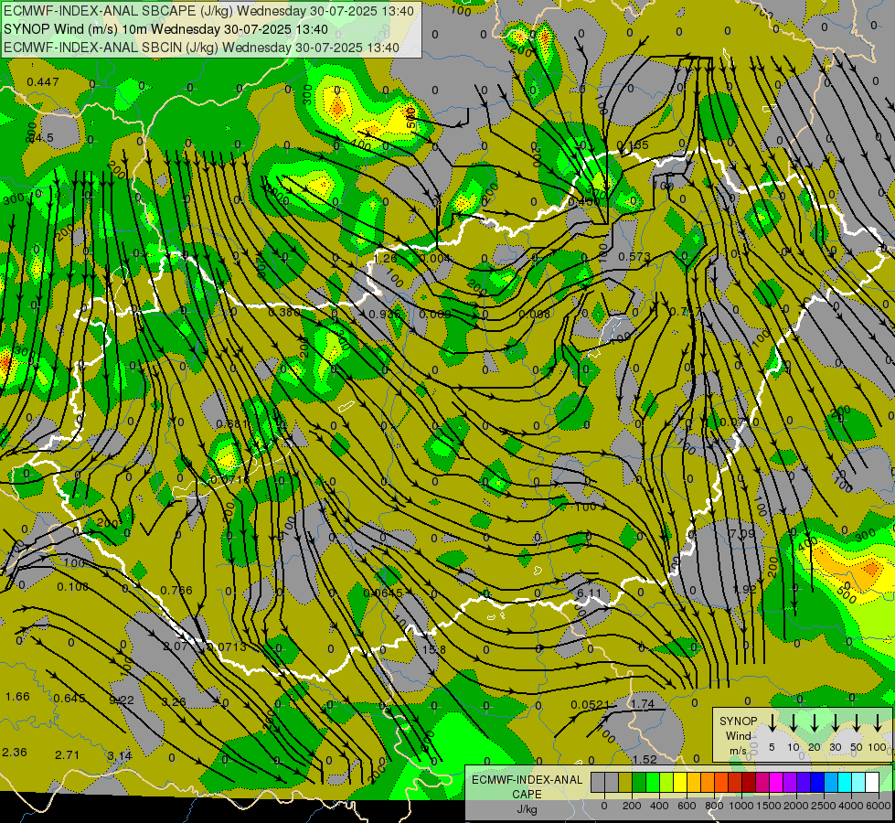Viewport: 895px width, 823px height.
Task: Click the 'J/kg' unit label in legend
Action: pyautogui.click(x=527, y=809)
